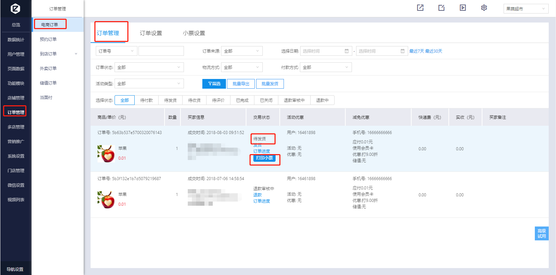
Task: Select the 已完成 status filter
Action: [x=242, y=100]
